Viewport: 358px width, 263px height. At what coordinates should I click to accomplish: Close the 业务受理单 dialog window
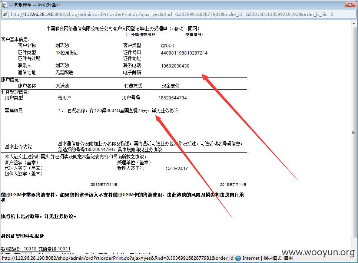[350, 5]
